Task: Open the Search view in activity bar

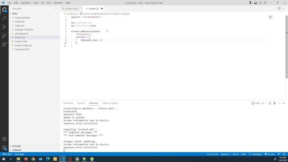Action: tap(4, 18)
